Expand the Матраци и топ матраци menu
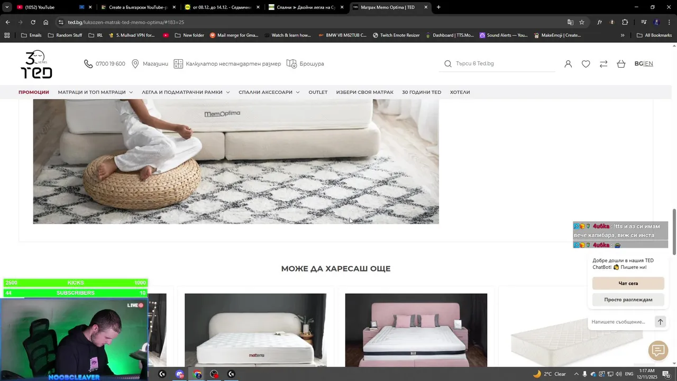Screen dimensions: 677x381 (95, 92)
